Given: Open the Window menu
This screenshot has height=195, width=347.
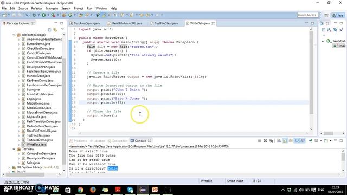Looking at the screenshot, I should [101, 9].
